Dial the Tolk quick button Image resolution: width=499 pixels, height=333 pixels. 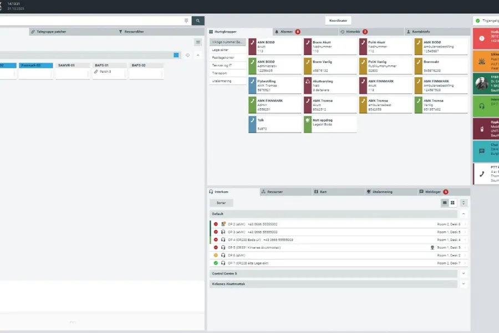point(274,124)
